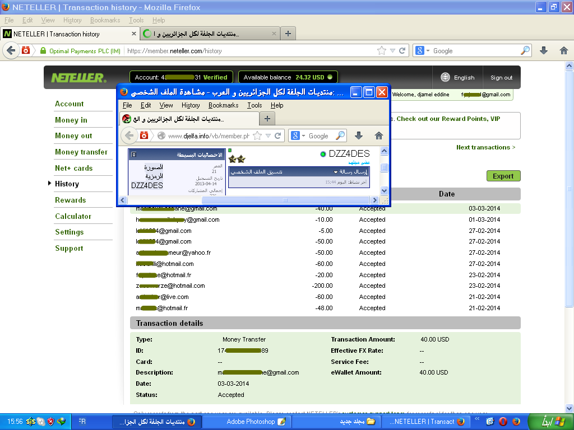Click the Date column header

tap(447, 194)
